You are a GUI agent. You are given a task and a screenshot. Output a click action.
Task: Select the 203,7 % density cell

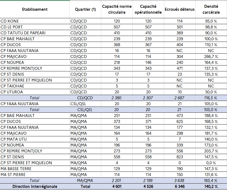click(211, 151)
